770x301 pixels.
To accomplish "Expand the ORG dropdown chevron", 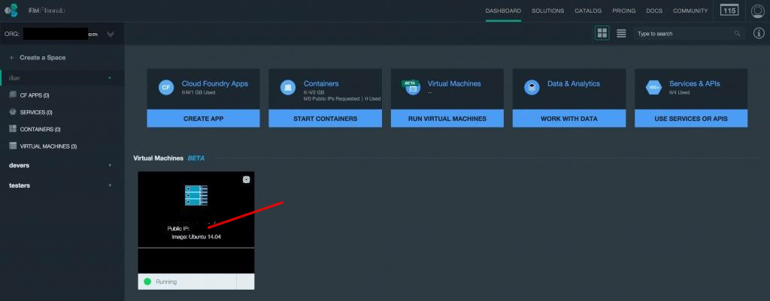I will tap(111, 34).
